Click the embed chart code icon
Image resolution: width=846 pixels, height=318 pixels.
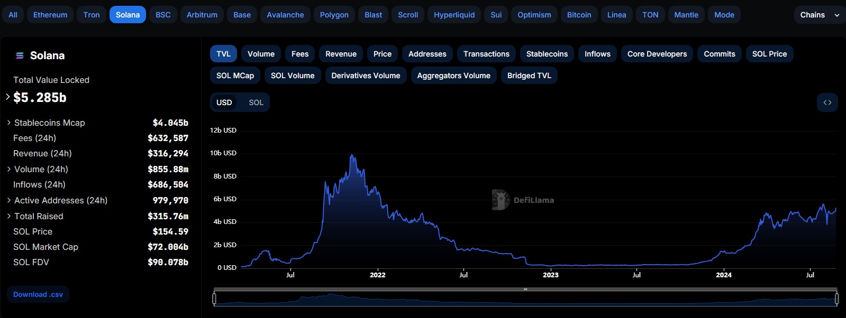point(827,102)
